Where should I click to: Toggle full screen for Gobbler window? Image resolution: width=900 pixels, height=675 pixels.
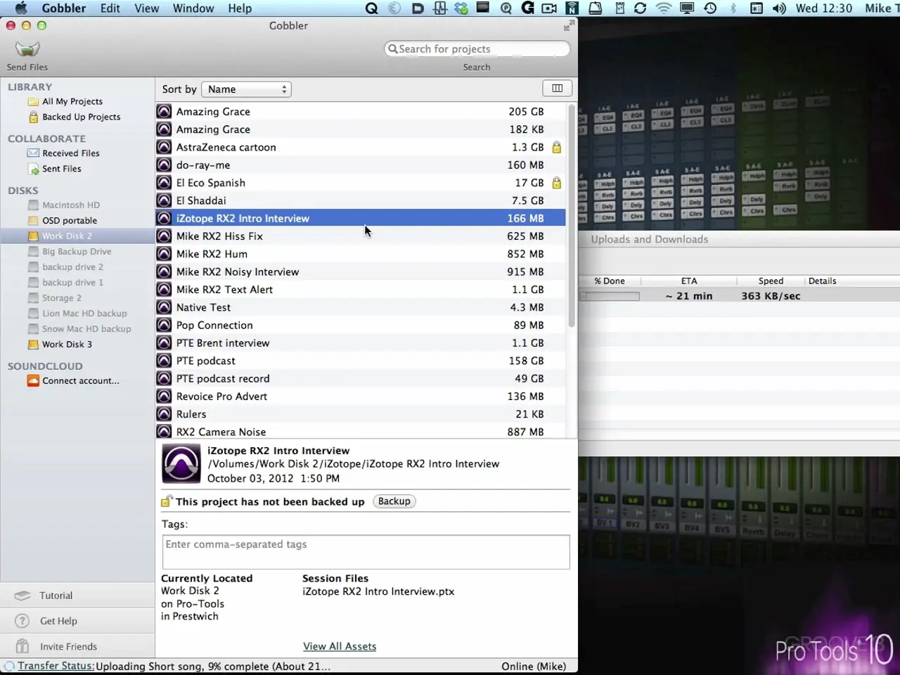569,26
